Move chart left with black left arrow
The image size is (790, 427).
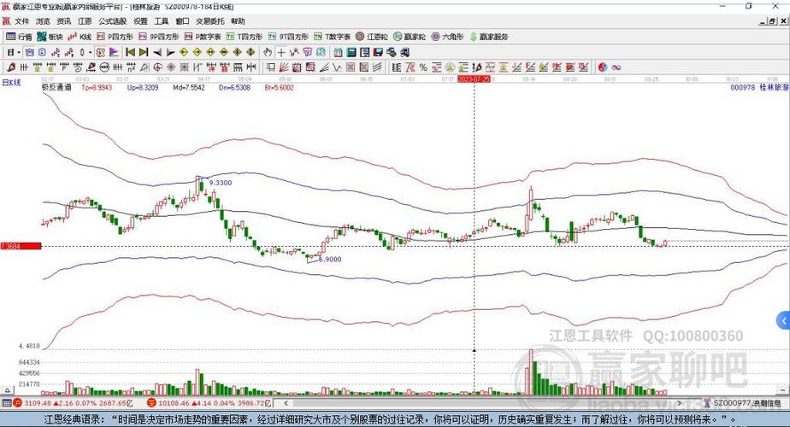point(157,52)
